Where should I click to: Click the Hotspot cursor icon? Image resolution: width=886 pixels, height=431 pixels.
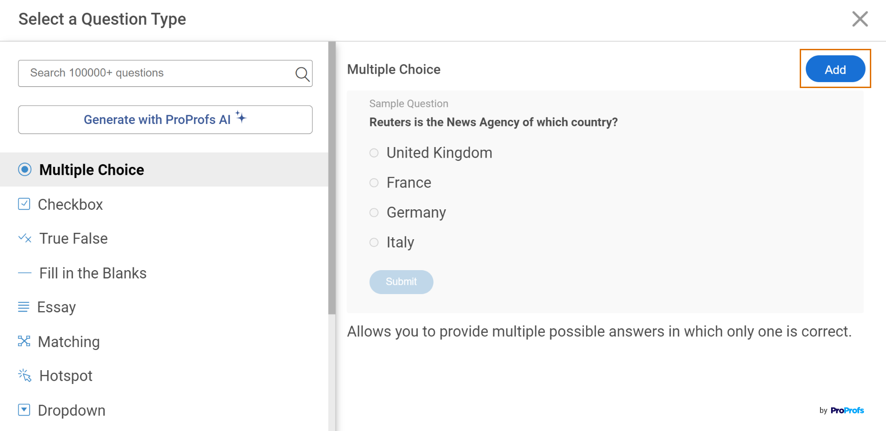click(x=25, y=376)
